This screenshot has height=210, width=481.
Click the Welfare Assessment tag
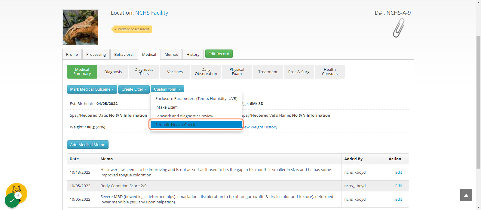click(x=132, y=29)
